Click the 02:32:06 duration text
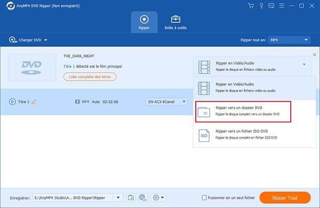This screenshot has height=208, width=320. click(110, 102)
